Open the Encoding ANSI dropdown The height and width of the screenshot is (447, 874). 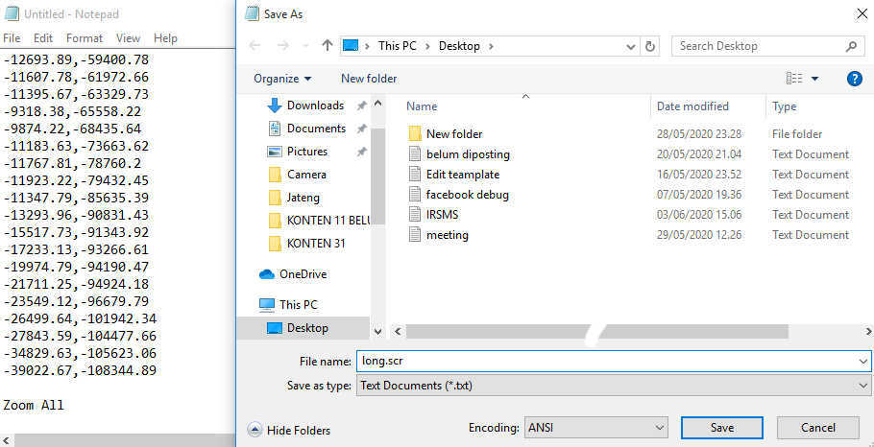click(595, 428)
